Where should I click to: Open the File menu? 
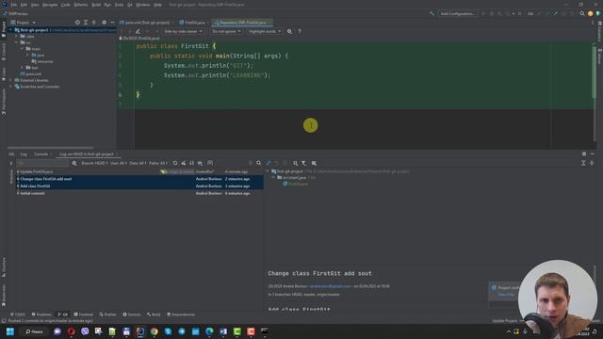pyautogui.click(x=14, y=5)
